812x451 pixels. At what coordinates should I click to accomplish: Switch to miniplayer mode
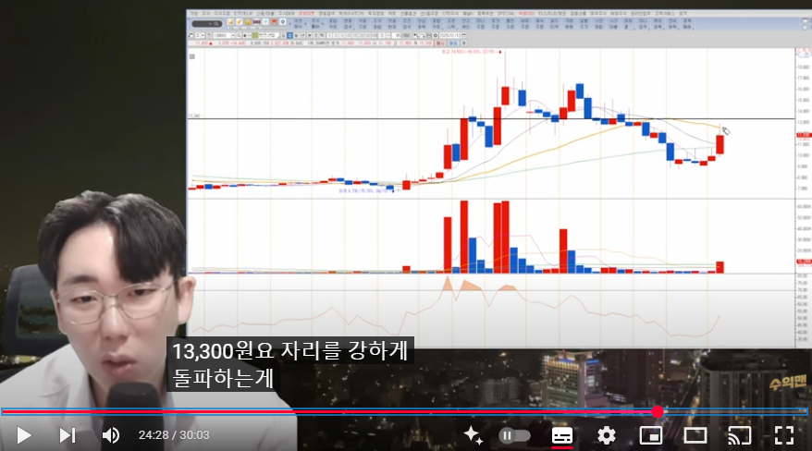coord(651,435)
